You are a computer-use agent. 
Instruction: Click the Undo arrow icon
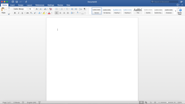(x=21, y=2)
